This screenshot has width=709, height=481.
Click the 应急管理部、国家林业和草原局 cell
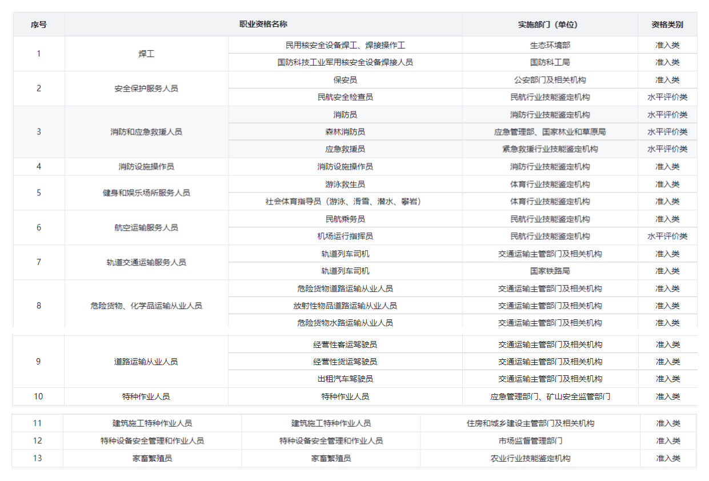click(550, 132)
